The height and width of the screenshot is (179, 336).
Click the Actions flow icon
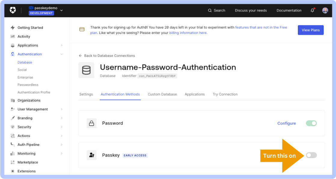coord(13,136)
